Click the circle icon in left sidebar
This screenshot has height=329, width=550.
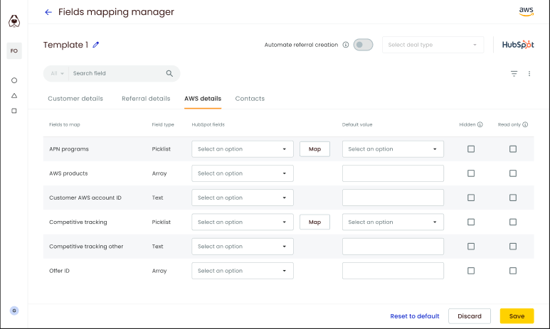14,80
